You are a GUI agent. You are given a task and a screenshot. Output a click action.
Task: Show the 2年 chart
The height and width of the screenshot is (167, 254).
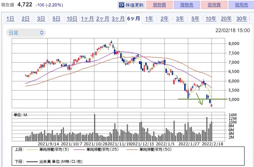point(164,19)
